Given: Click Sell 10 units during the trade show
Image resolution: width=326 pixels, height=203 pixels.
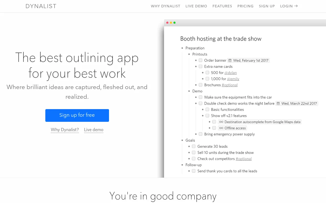Looking at the screenshot, I should pos(225,153).
